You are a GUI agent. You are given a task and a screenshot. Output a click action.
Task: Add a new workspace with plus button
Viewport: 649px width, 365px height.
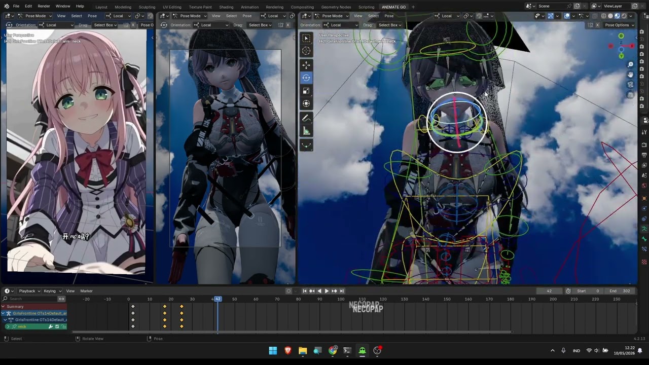click(413, 7)
